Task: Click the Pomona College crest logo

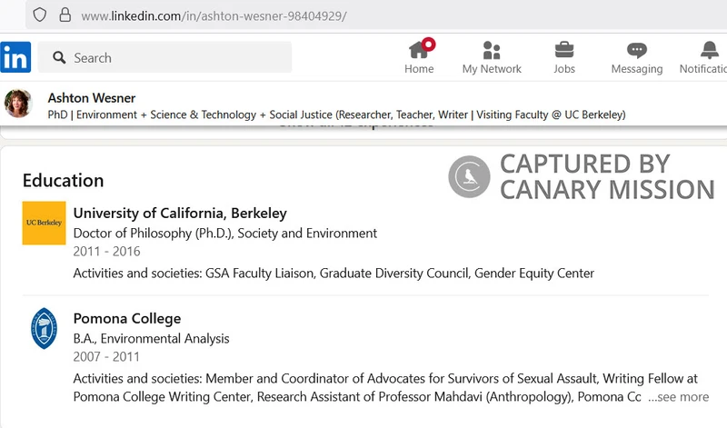Action: tap(44, 328)
